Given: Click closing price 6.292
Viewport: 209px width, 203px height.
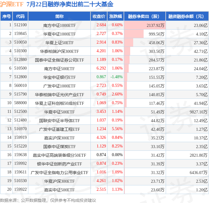Looking at the screenshot, I should 101,68.
